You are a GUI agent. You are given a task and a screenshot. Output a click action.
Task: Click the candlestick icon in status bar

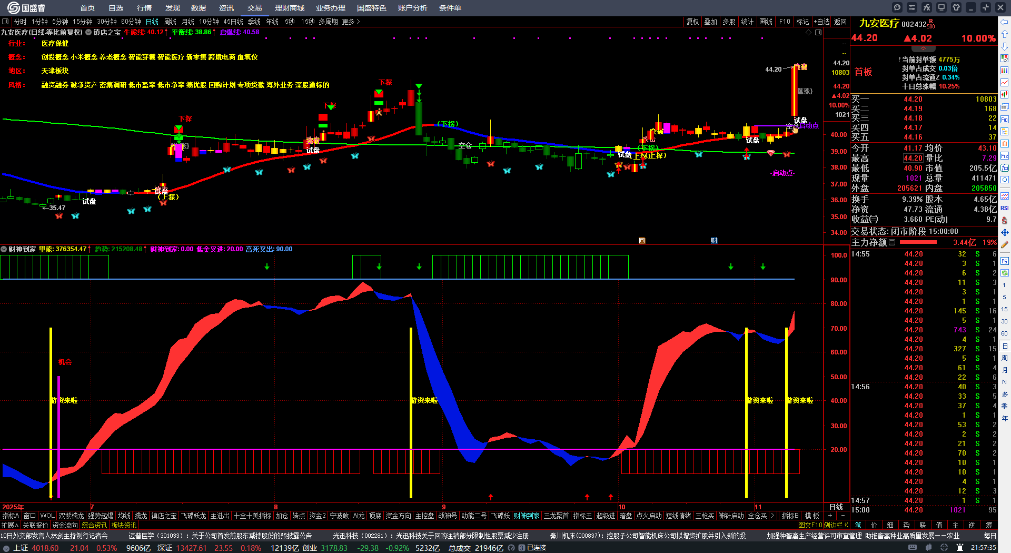928,548
